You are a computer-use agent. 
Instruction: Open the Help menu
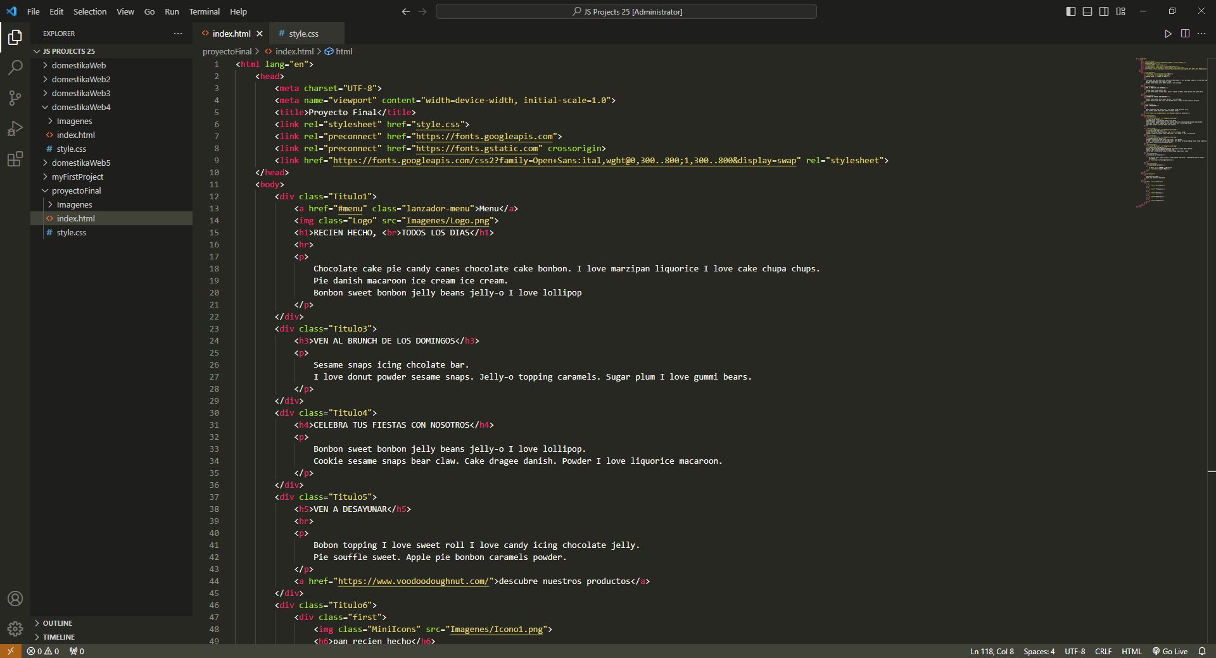pos(238,11)
